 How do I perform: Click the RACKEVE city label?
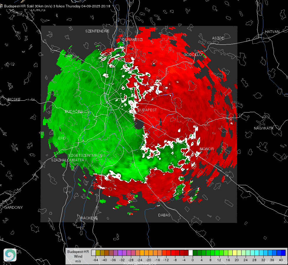click(89, 218)
